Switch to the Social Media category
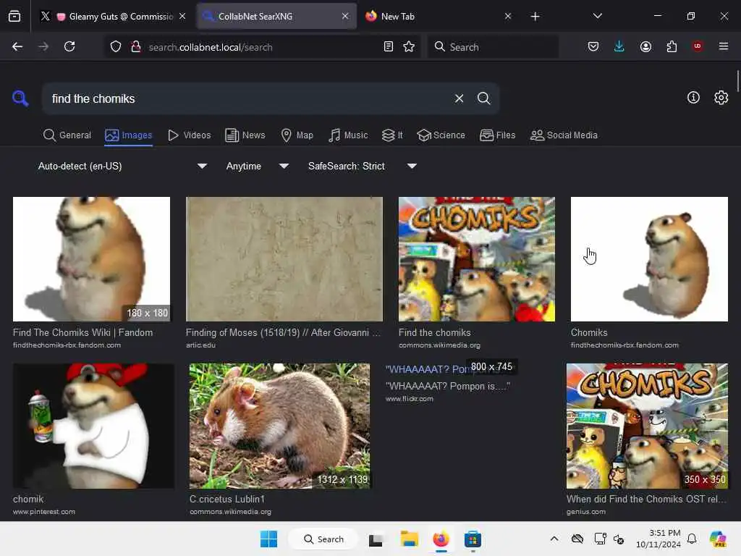 point(564,135)
